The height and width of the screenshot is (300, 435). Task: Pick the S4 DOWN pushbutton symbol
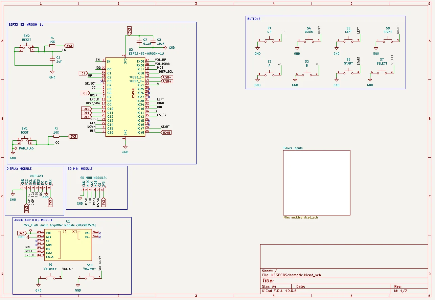309,40
